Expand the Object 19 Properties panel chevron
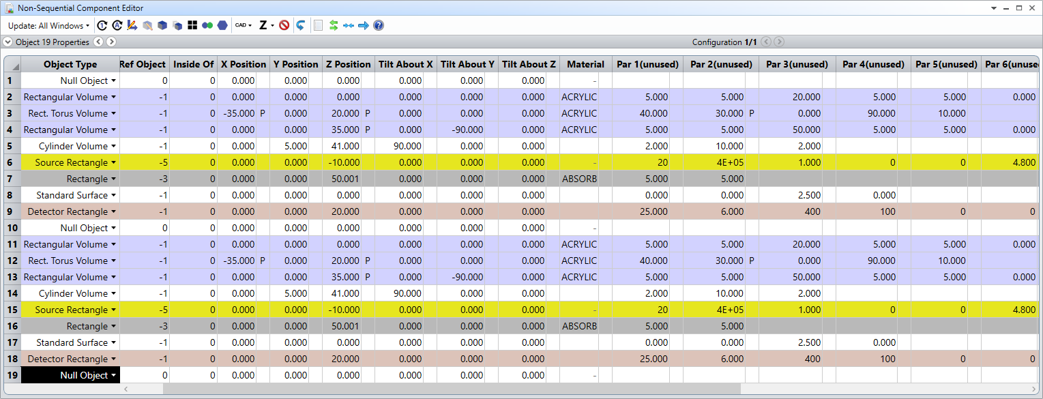 [x=8, y=42]
